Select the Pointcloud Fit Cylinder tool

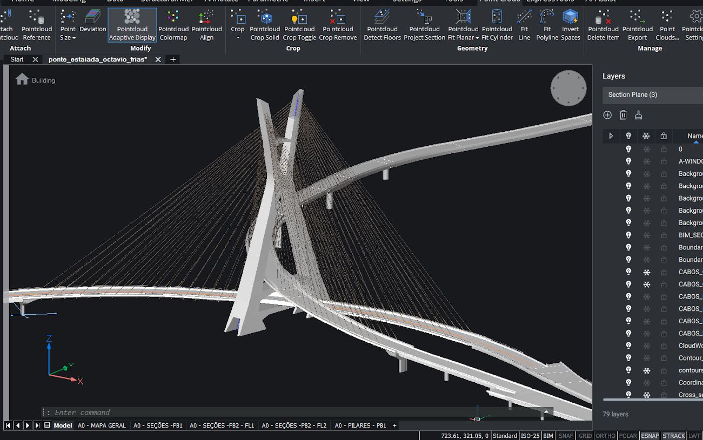[x=497, y=24]
